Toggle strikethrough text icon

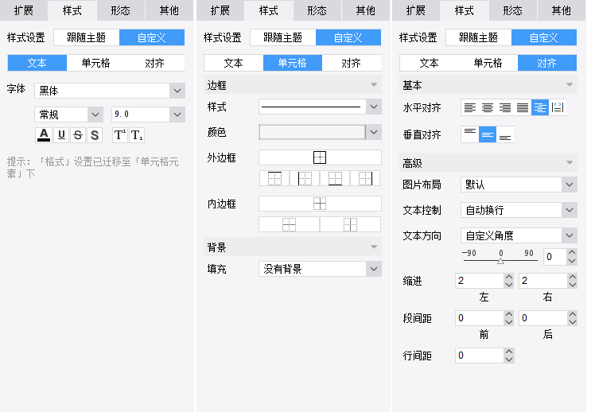tap(78, 135)
